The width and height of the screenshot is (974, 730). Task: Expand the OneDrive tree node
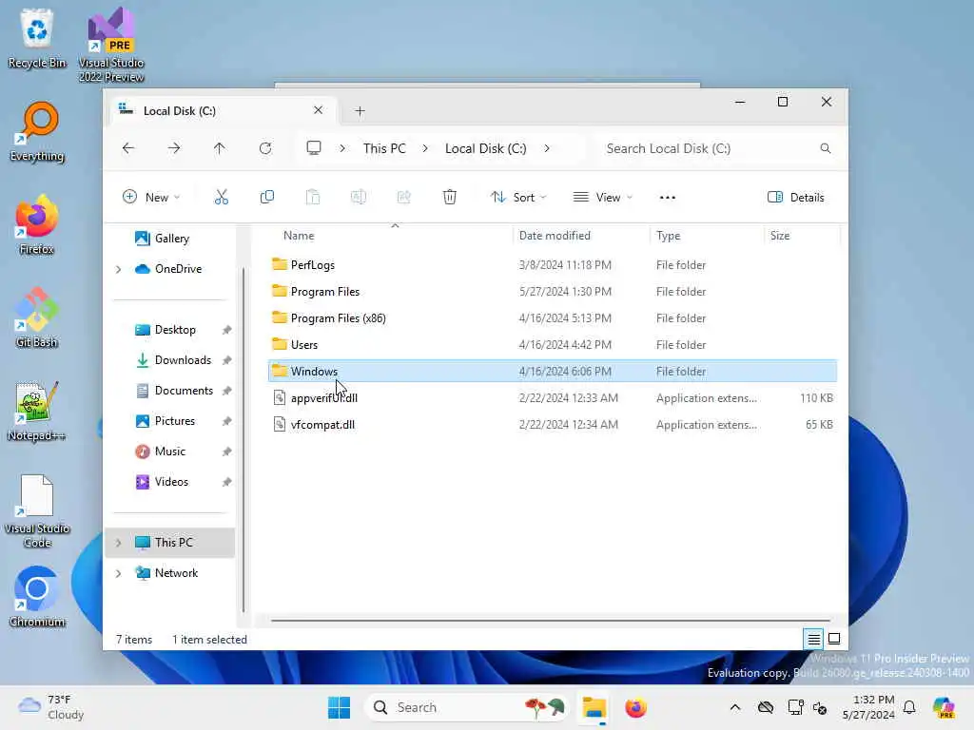coord(119,269)
